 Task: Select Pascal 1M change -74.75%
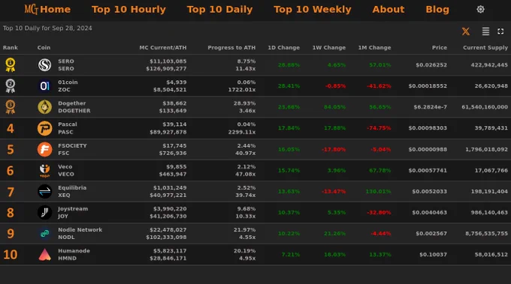pyautogui.click(x=379, y=128)
